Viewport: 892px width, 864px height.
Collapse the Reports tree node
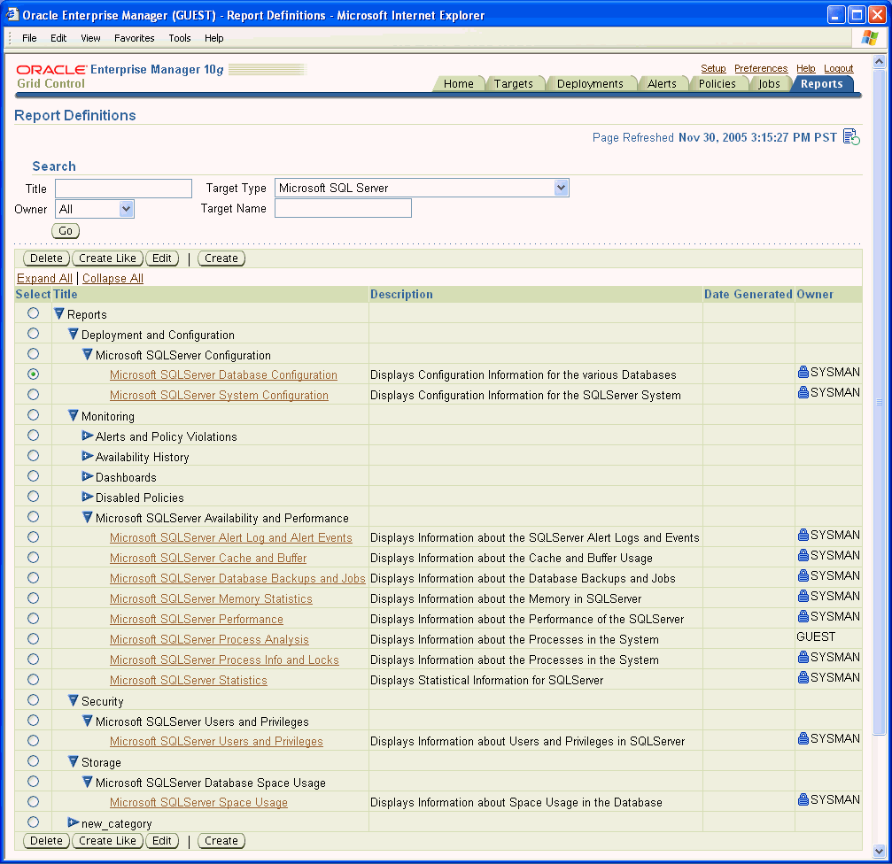(x=59, y=313)
